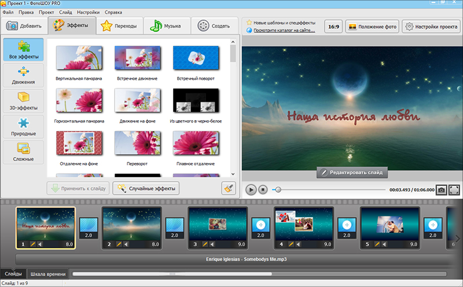Toggle fullscreen preview mode
The image size is (463, 287).
pos(454,189)
